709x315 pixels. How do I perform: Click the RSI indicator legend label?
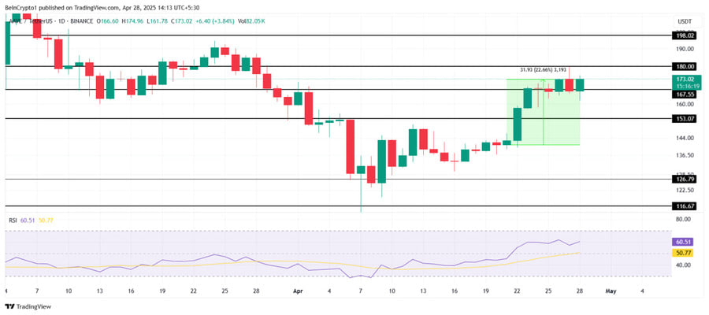pos(13,220)
